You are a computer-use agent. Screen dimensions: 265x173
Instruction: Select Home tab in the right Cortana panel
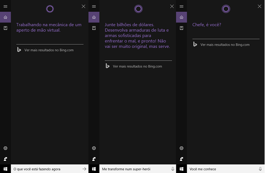181,17
